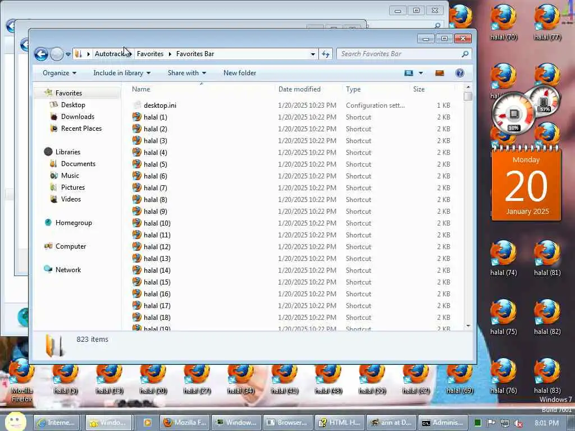Open the Pictures library
Viewport: 575px width, 431px height.
[72, 187]
